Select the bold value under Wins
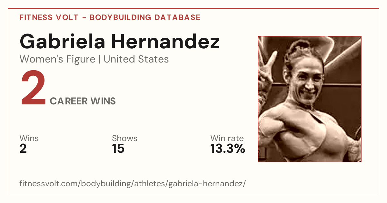Viewport: 387px width, 203px height. click(x=23, y=149)
